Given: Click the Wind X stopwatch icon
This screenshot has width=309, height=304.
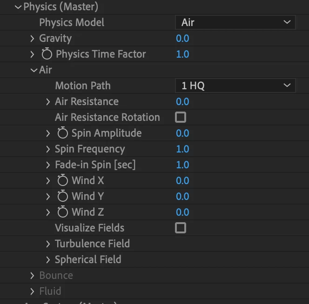Looking at the screenshot, I should pyautogui.click(x=63, y=180).
